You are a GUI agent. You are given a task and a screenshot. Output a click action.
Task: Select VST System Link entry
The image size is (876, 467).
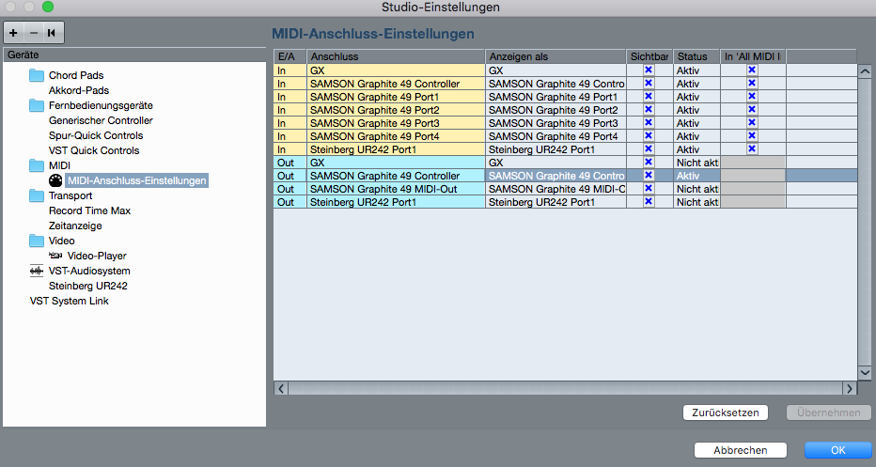click(x=70, y=301)
